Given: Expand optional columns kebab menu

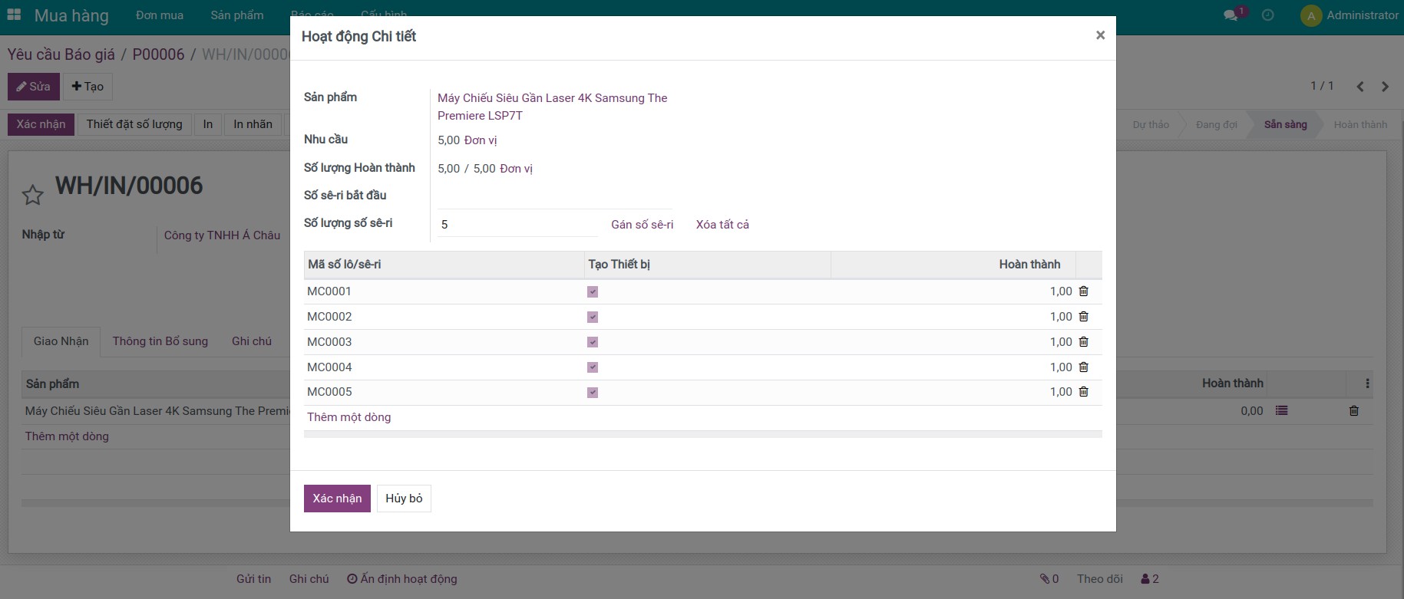Looking at the screenshot, I should coord(1366,383).
